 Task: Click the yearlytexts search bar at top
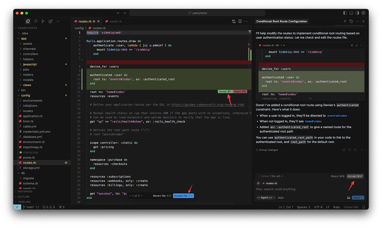(197, 13)
